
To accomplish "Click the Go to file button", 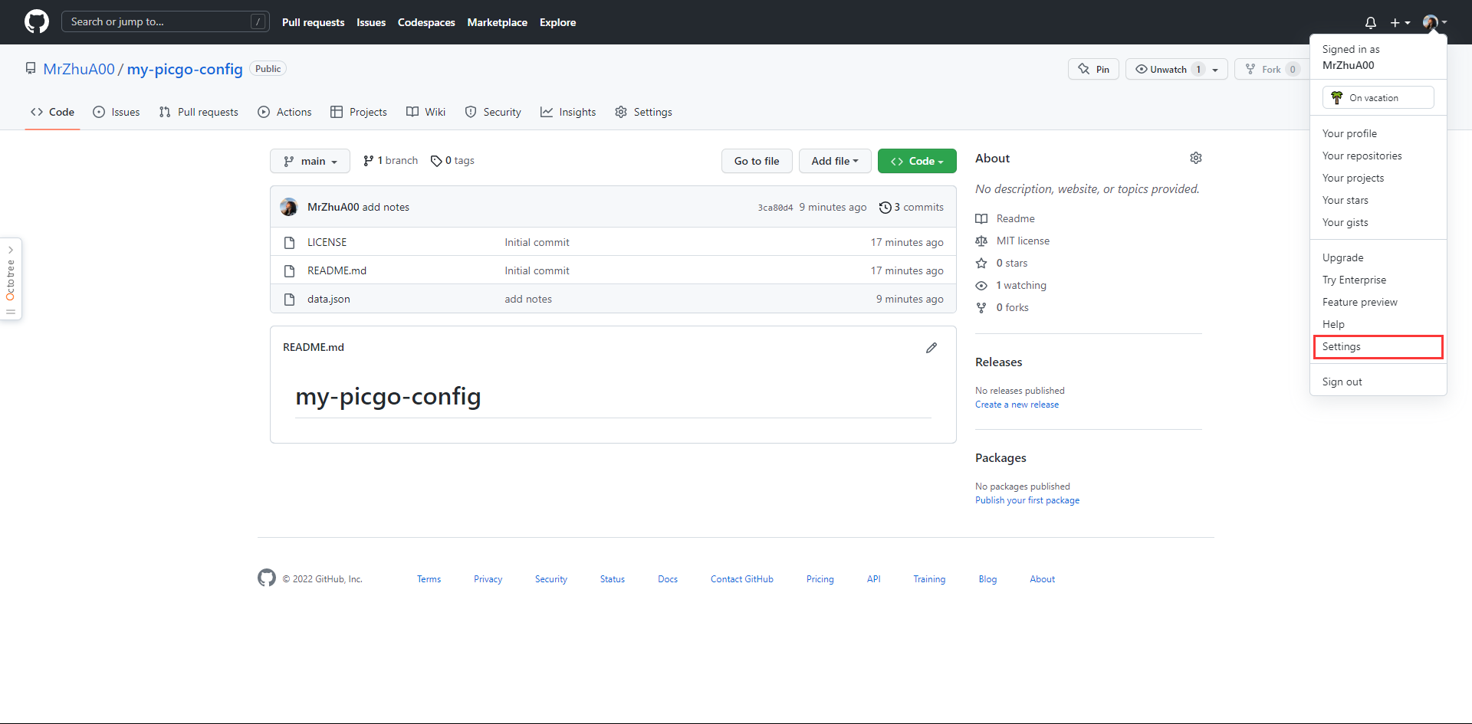I will click(757, 161).
